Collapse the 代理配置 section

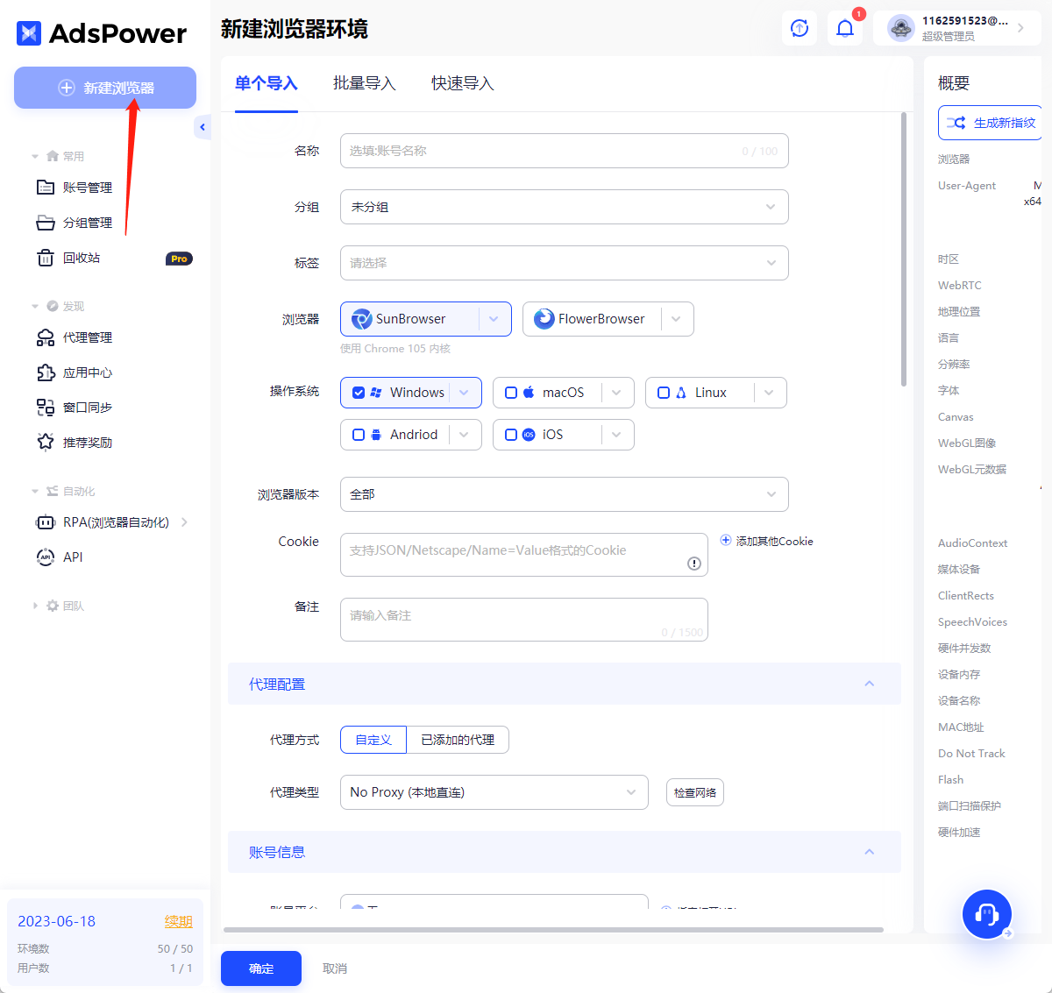[x=870, y=684]
